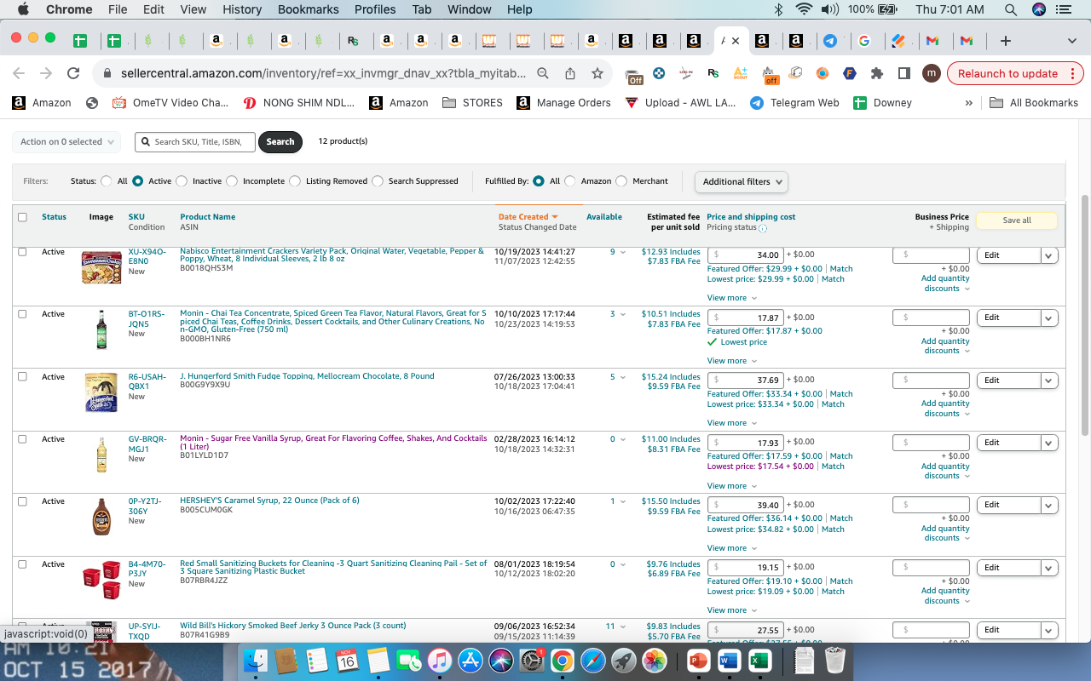Click Match next to Featured Offer $33.34
The height and width of the screenshot is (681, 1091).
pyautogui.click(x=841, y=394)
